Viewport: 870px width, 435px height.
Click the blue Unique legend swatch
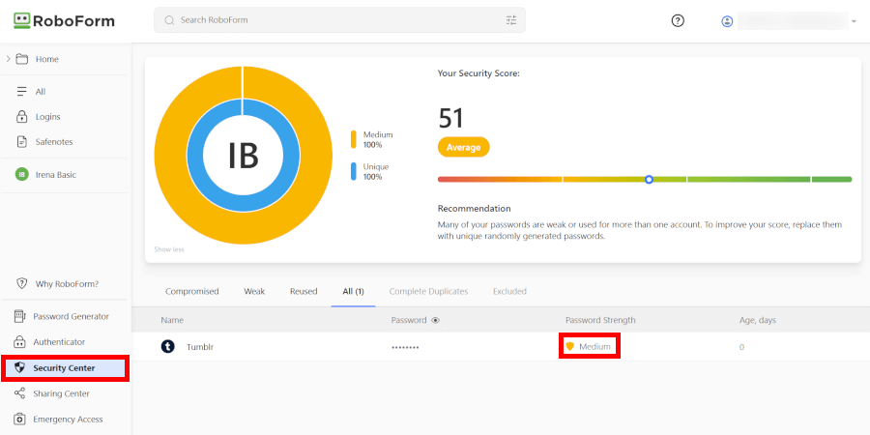point(353,171)
